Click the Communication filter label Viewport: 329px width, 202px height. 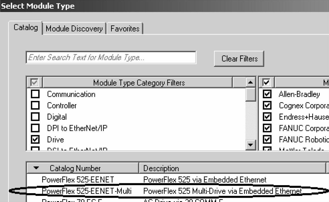point(71,94)
